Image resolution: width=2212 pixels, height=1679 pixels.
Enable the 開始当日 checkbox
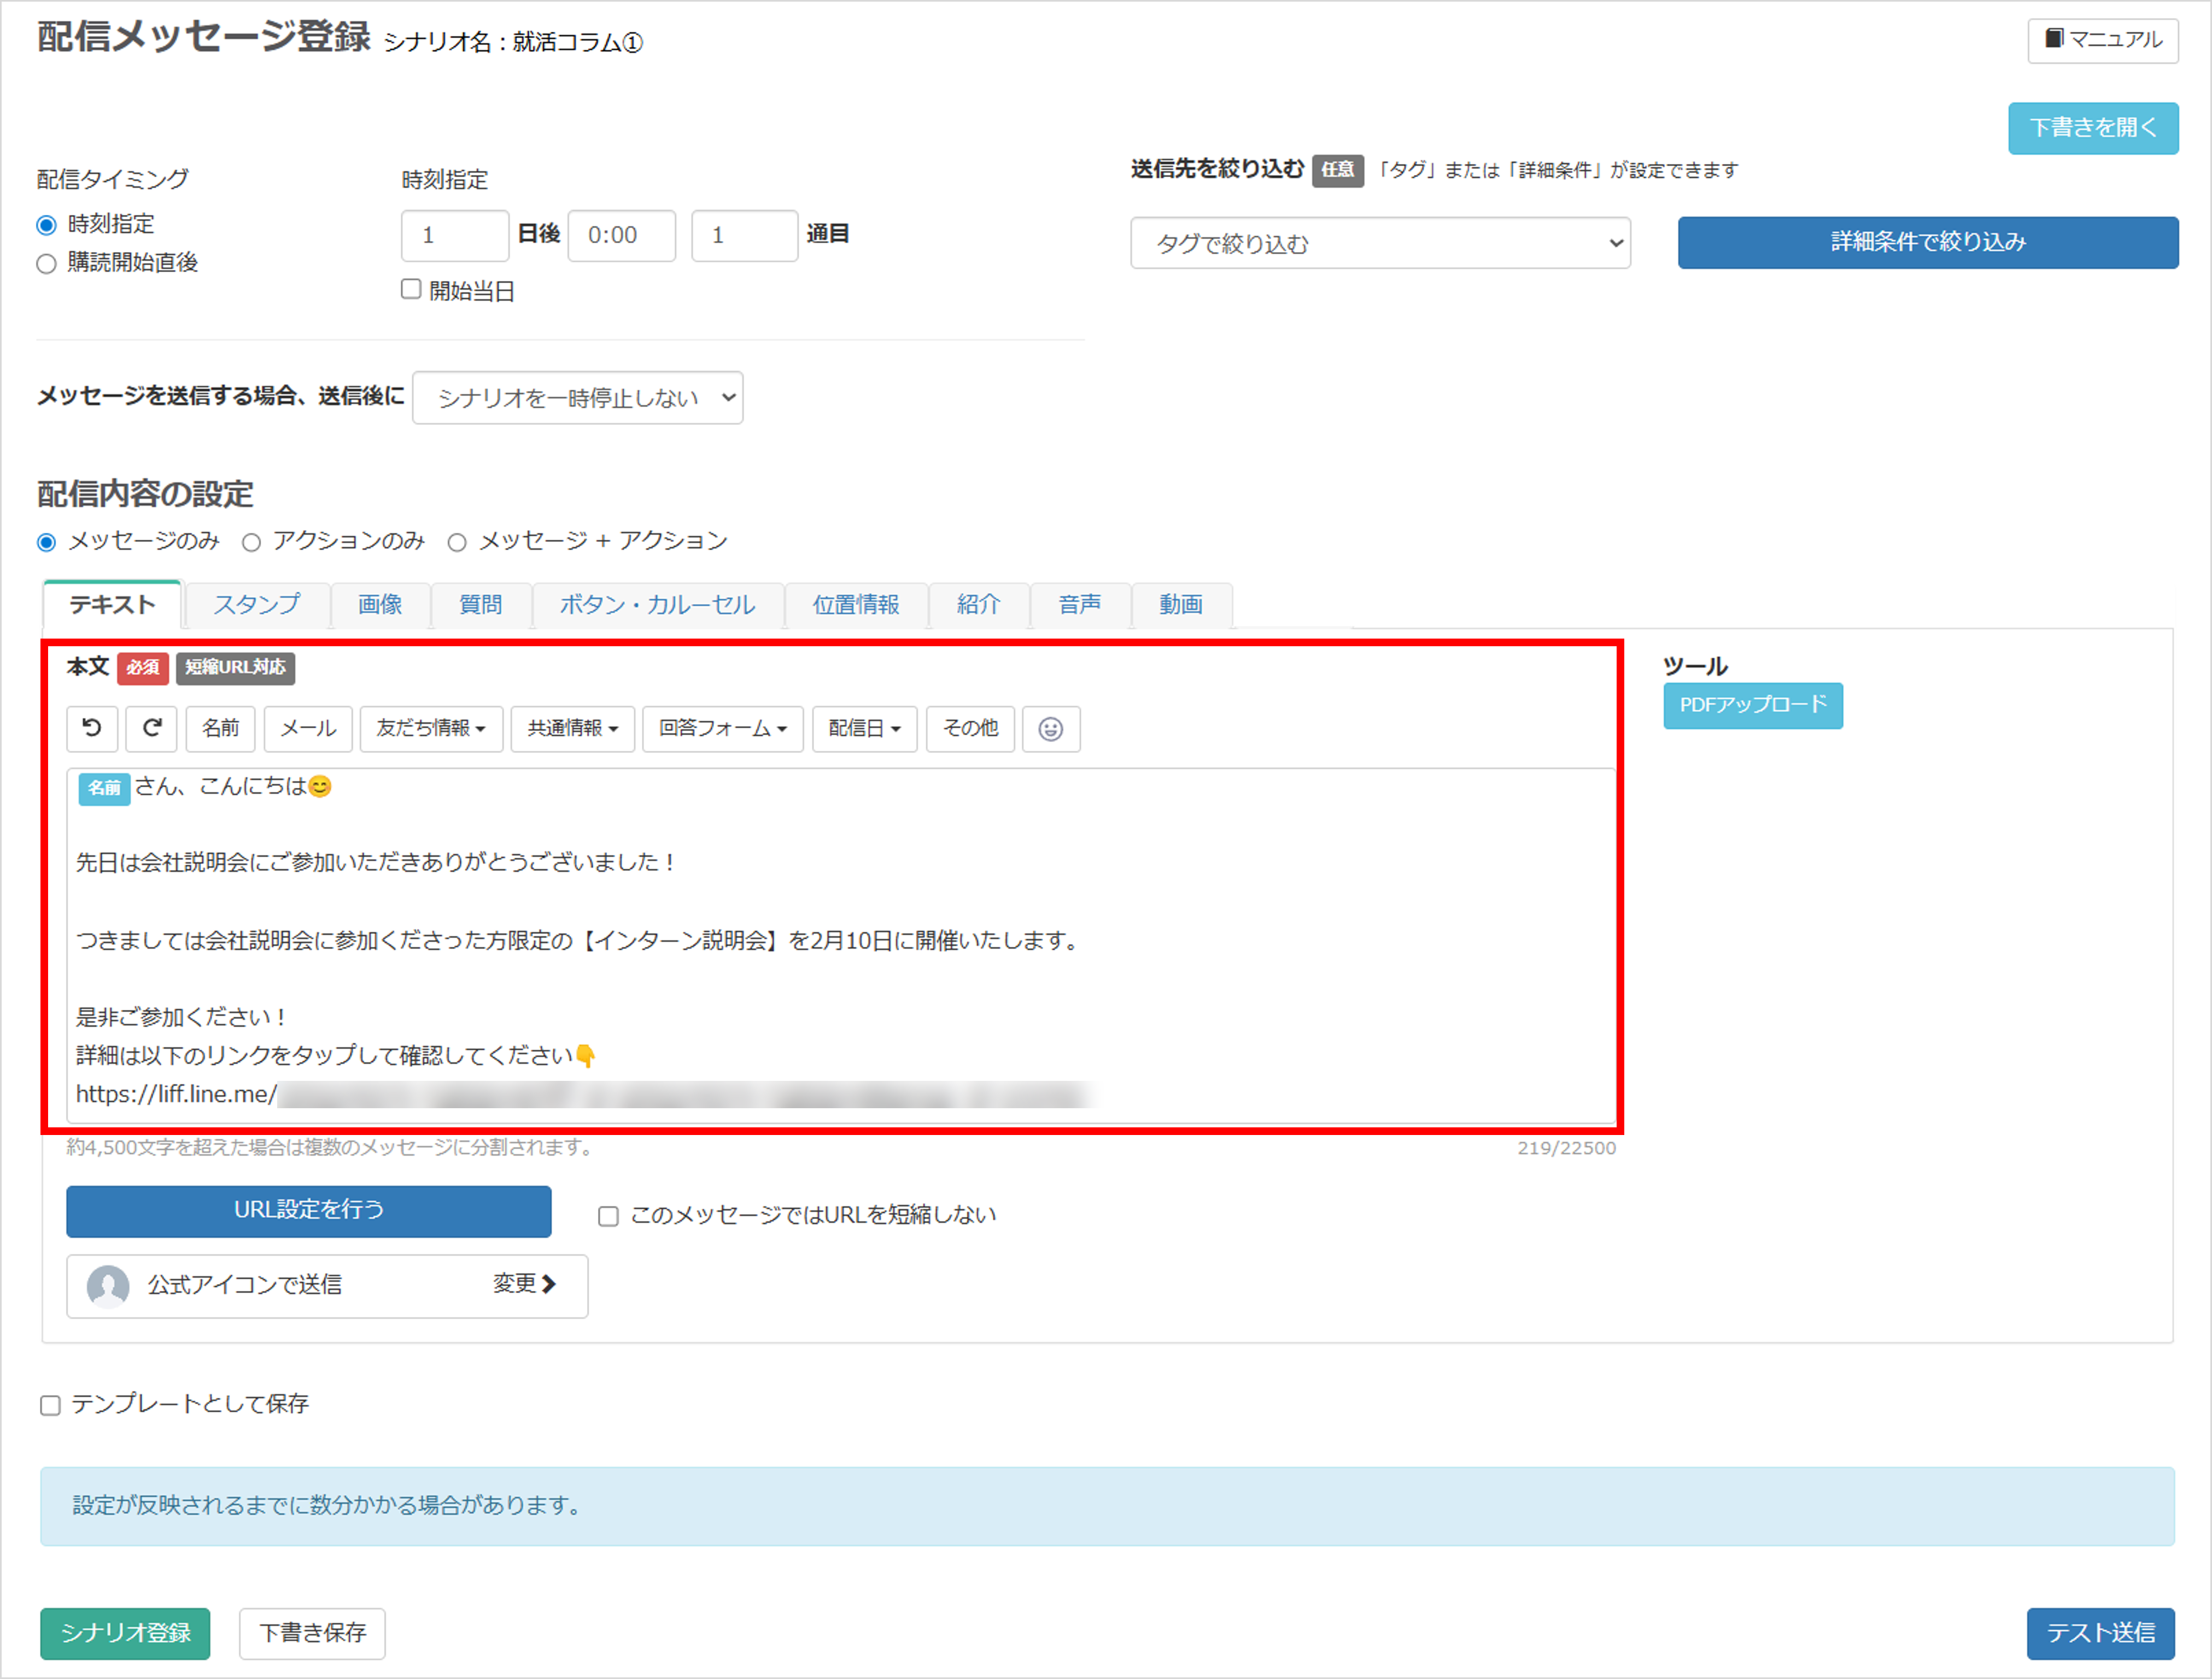[x=411, y=289]
